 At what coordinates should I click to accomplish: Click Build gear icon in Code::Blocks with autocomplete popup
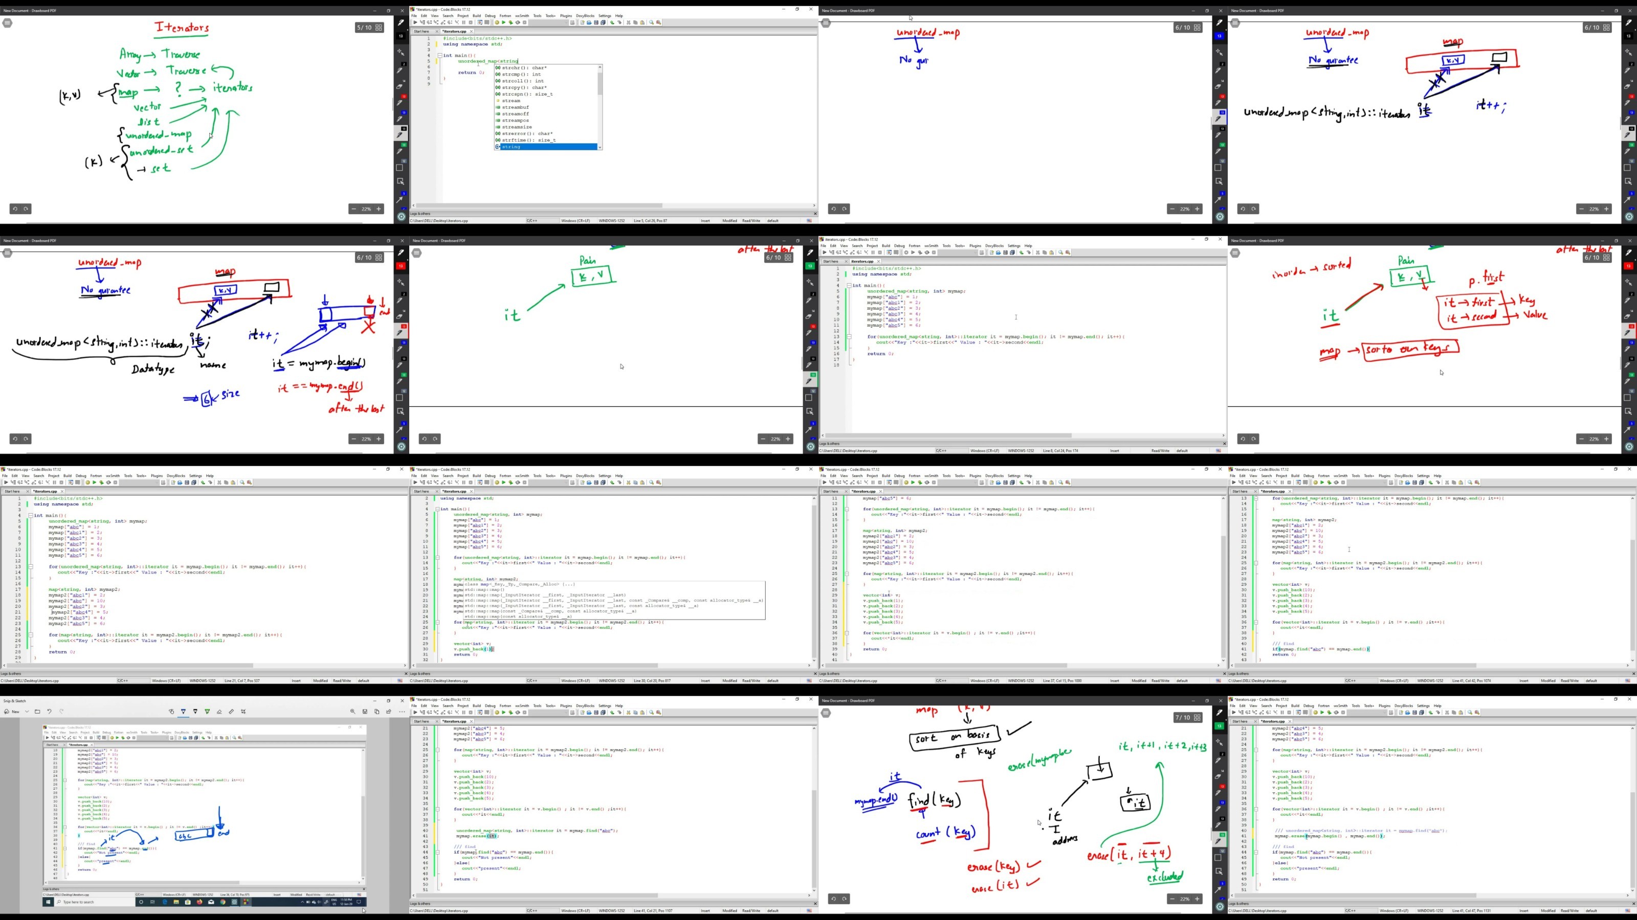pos(498,22)
